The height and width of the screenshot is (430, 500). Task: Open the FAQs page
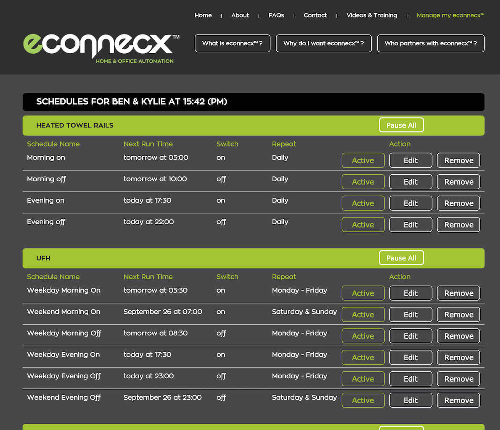pos(276,15)
